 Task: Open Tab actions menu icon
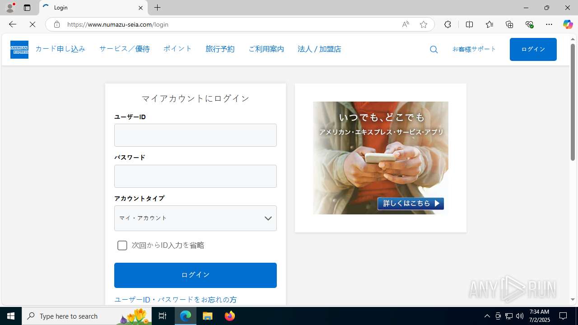(27, 8)
